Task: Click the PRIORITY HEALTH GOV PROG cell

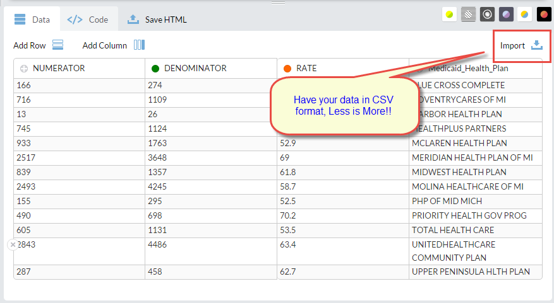Action: pyautogui.click(x=476, y=215)
